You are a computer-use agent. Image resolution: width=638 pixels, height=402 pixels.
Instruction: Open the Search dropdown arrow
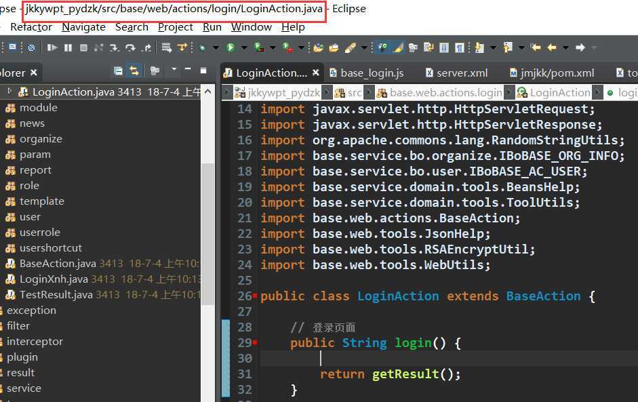coord(364,47)
